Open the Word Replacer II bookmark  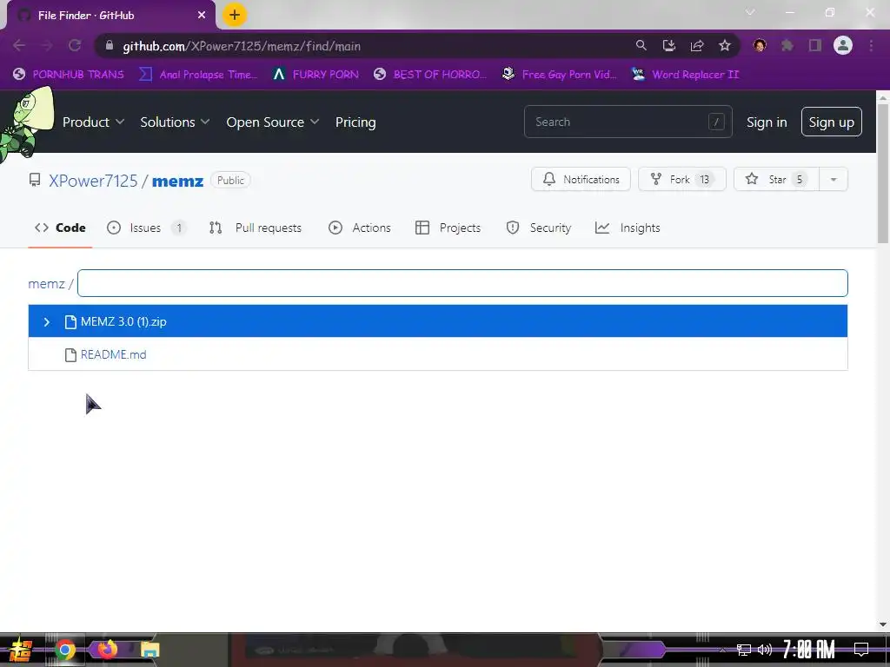[x=686, y=75]
